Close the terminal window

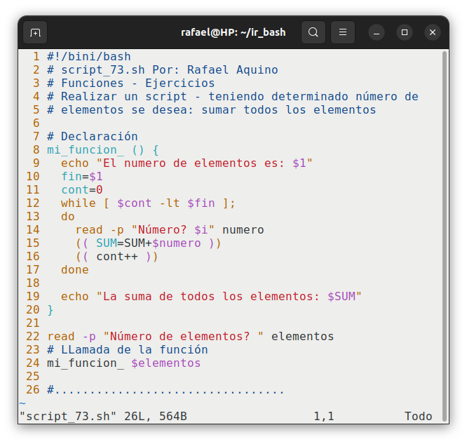click(x=433, y=32)
